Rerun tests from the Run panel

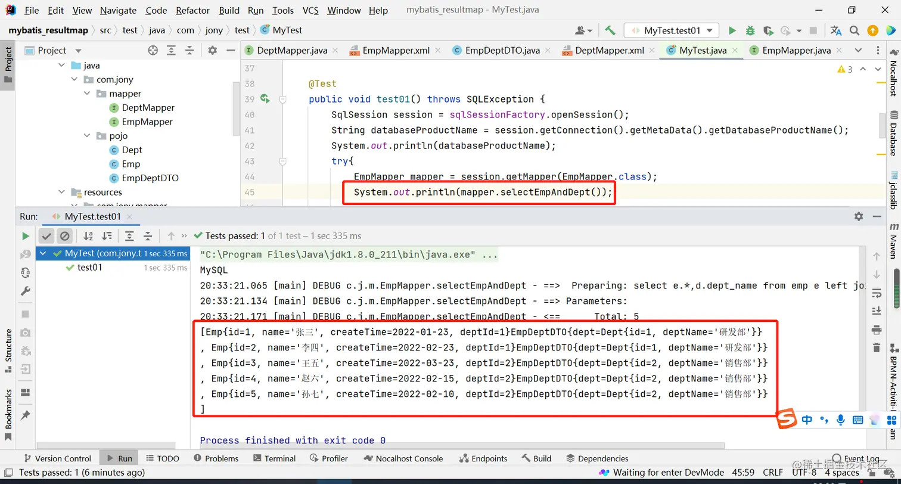coord(25,236)
